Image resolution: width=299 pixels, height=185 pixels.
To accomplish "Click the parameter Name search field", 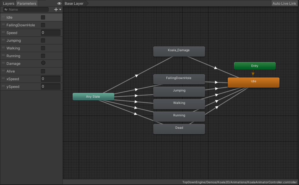I will [x=28, y=9].
